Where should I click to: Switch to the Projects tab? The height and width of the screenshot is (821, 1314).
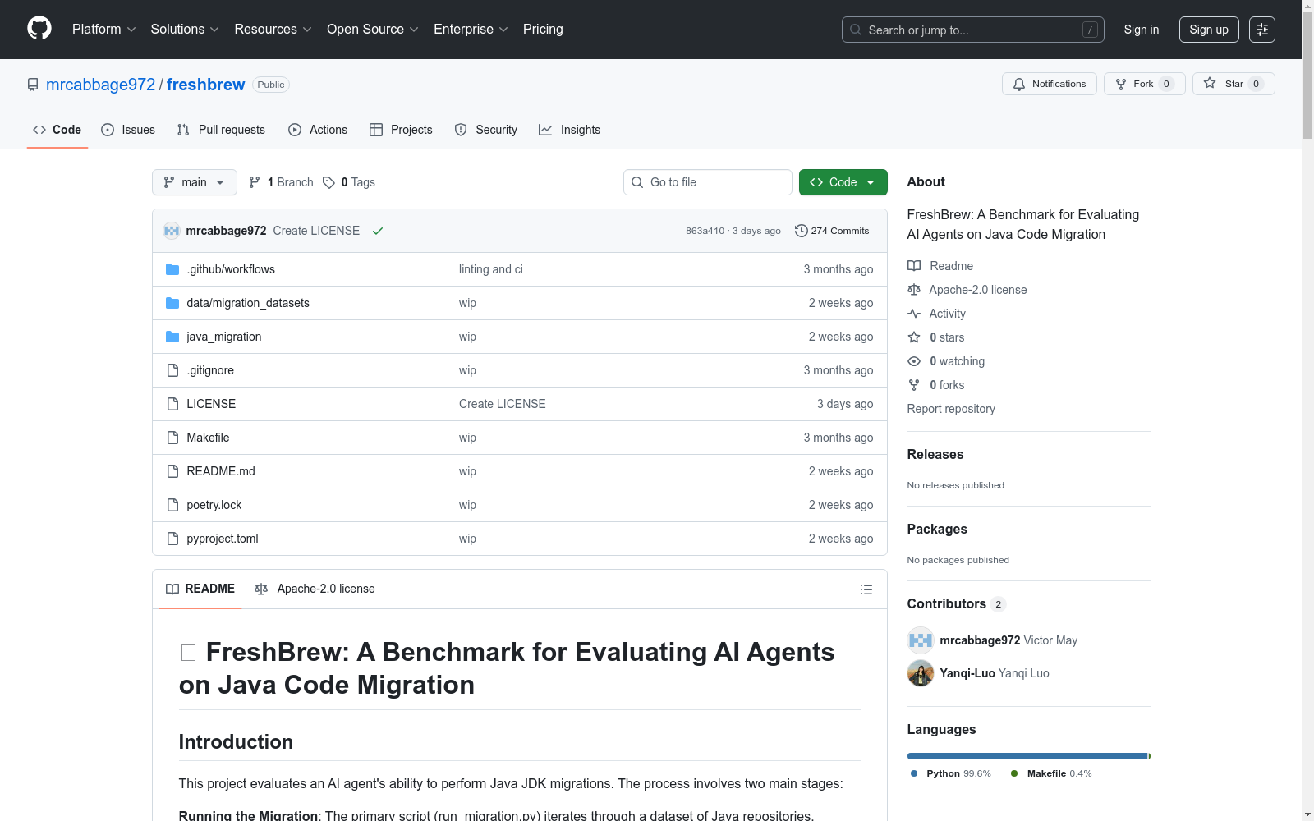click(x=401, y=130)
